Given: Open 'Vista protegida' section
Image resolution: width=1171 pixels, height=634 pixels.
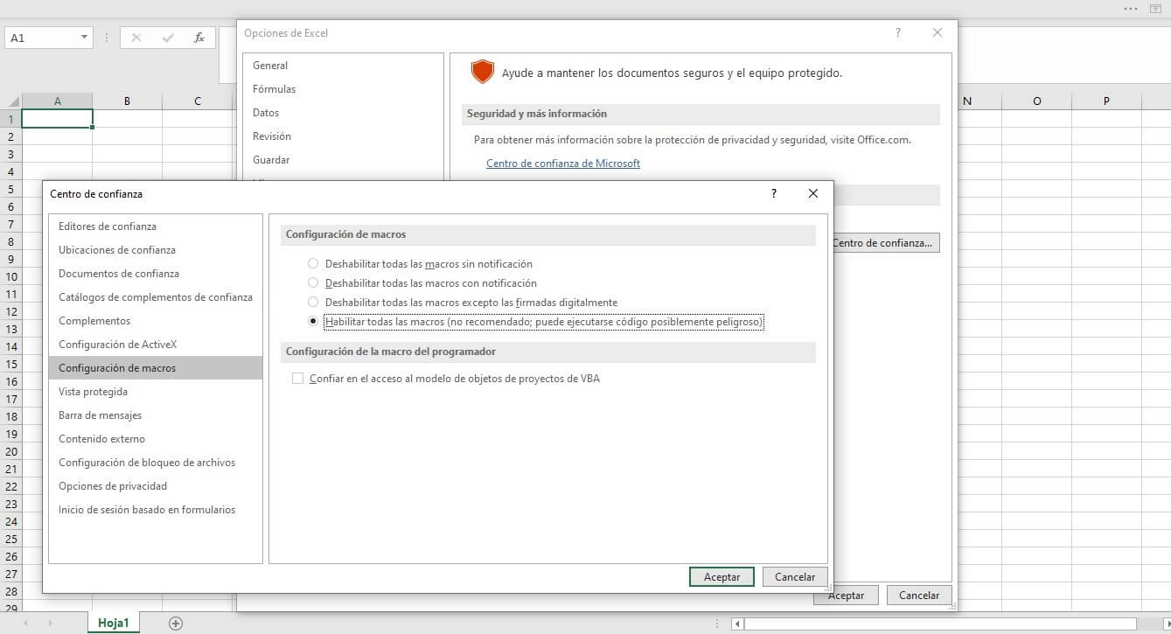Looking at the screenshot, I should (x=156, y=392).
